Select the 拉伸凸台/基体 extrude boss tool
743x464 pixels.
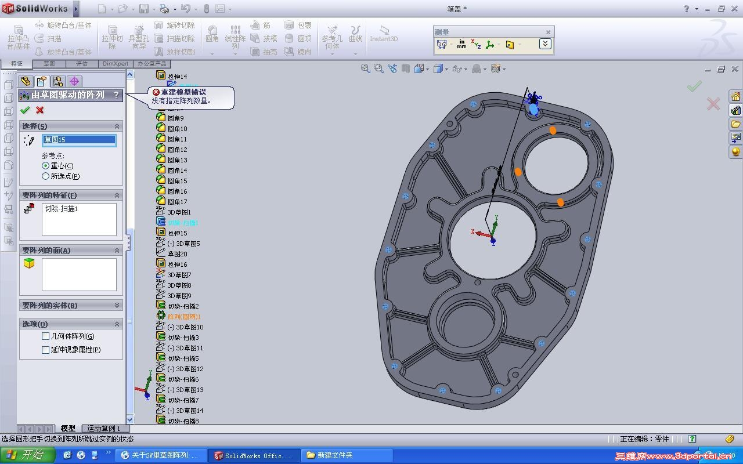[19, 38]
